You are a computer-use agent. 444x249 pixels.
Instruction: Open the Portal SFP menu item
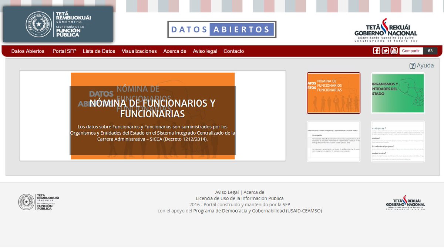[x=64, y=51]
